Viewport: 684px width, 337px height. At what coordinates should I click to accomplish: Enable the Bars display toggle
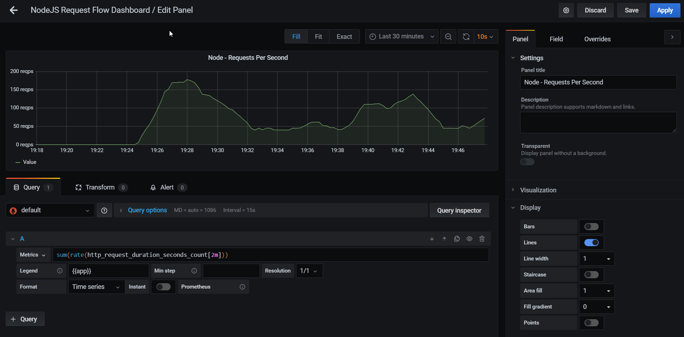pyautogui.click(x=591, y=227)
